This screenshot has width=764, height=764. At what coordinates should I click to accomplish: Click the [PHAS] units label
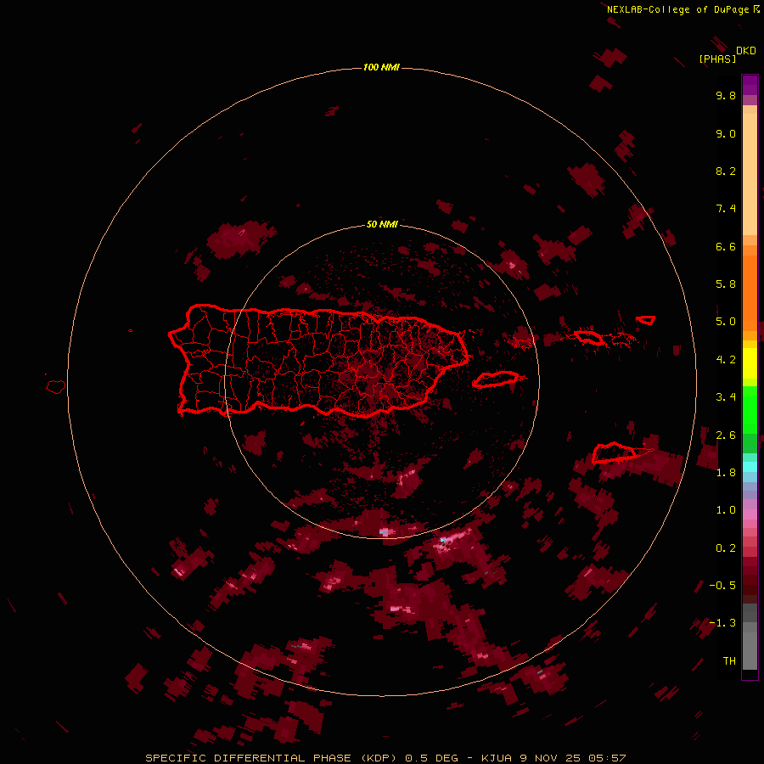click(x=717, y=59)
